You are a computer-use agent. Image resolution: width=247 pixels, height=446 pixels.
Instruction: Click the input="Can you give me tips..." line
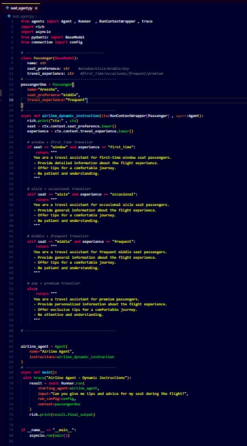click(x=113, y=394)
